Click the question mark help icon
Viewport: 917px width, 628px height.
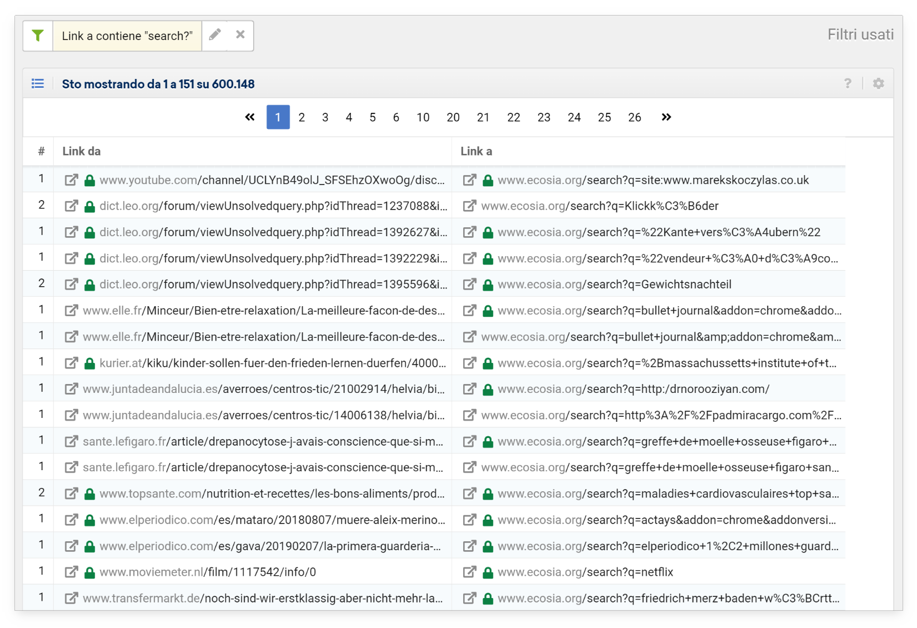click(848, 83)
